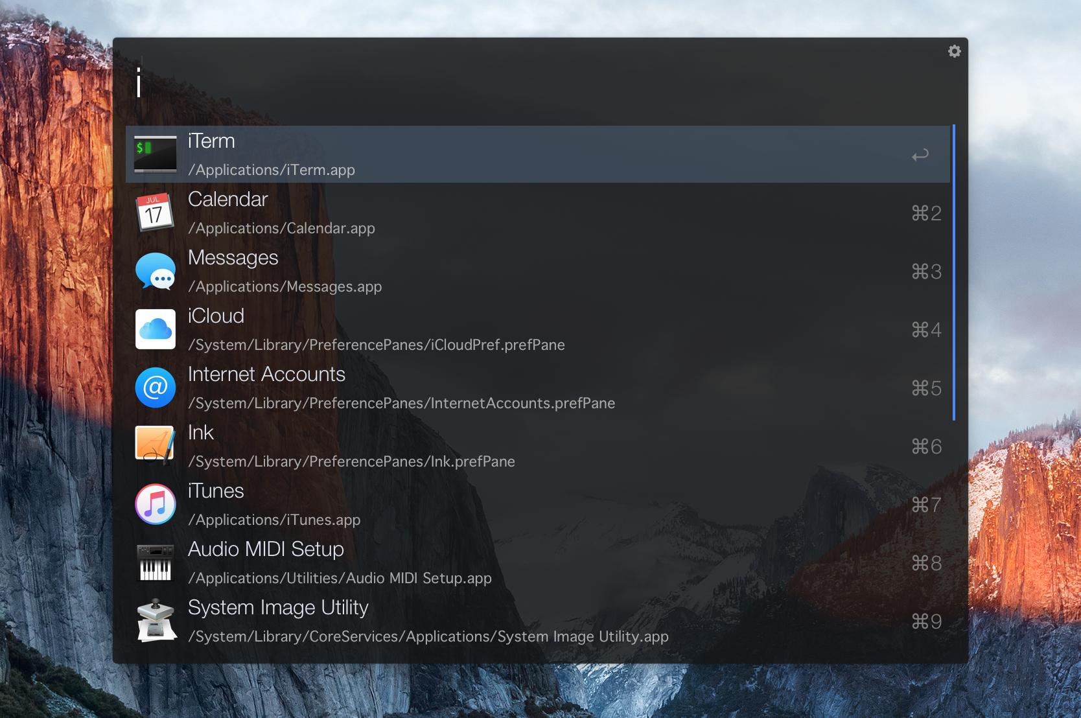This screenshot has height=718, width=1081.
Task: Select the Calendar result title
Action: click(227, 199)
